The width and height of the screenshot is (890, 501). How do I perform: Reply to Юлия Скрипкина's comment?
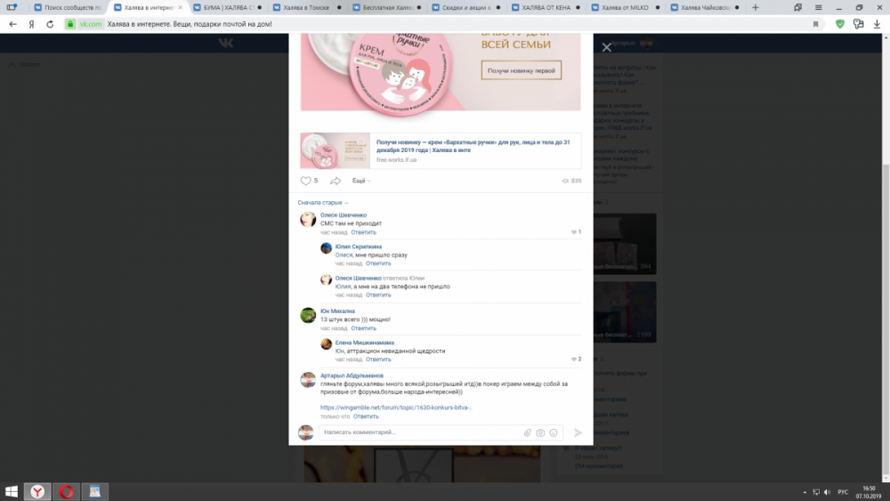click(378, 263)
